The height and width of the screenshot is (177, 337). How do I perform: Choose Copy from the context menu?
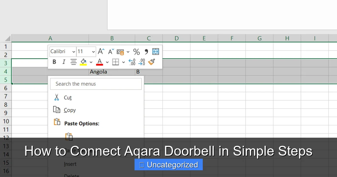70,110
